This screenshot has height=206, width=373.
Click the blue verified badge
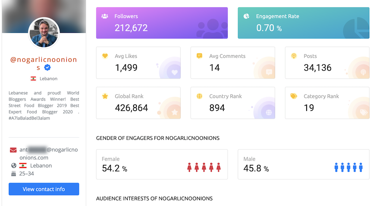(x=47, y=68)
